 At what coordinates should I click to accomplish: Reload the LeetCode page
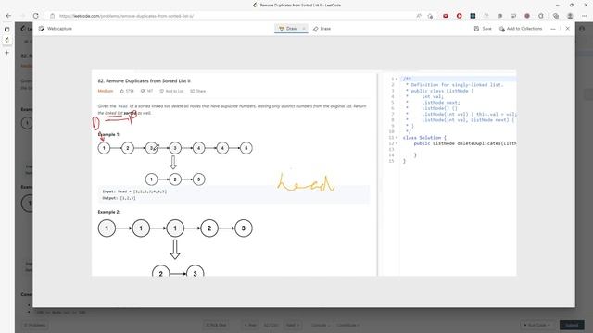[x=35, y=16]
